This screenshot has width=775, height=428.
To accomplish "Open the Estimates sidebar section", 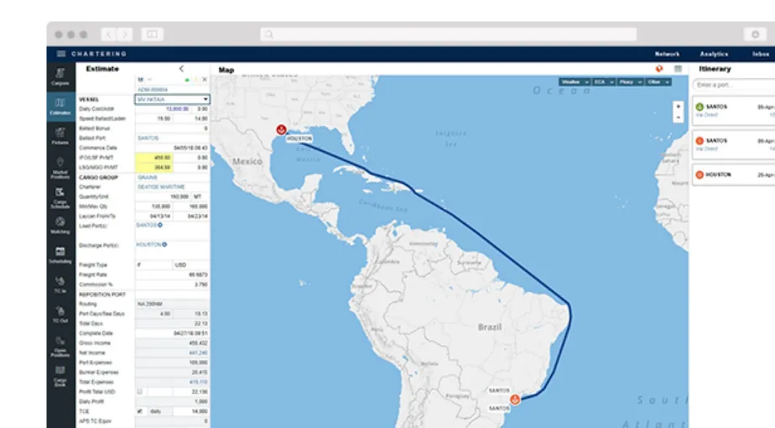I will click(60, 107).
